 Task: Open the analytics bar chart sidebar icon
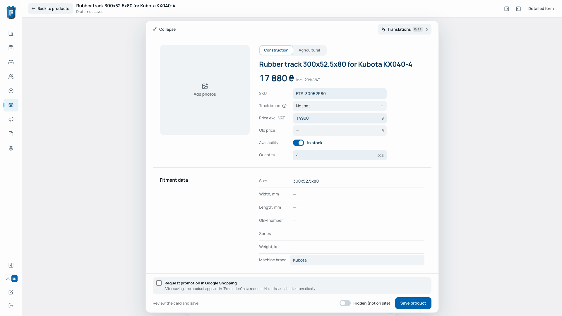point(11,34)
